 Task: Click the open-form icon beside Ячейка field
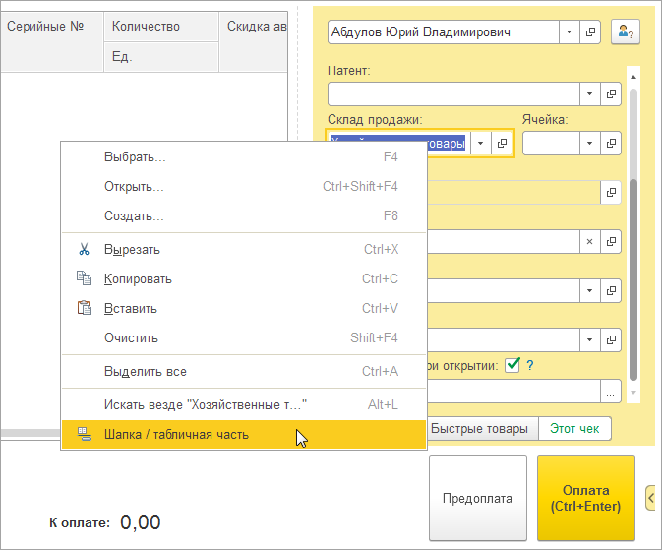coord(611,144)
